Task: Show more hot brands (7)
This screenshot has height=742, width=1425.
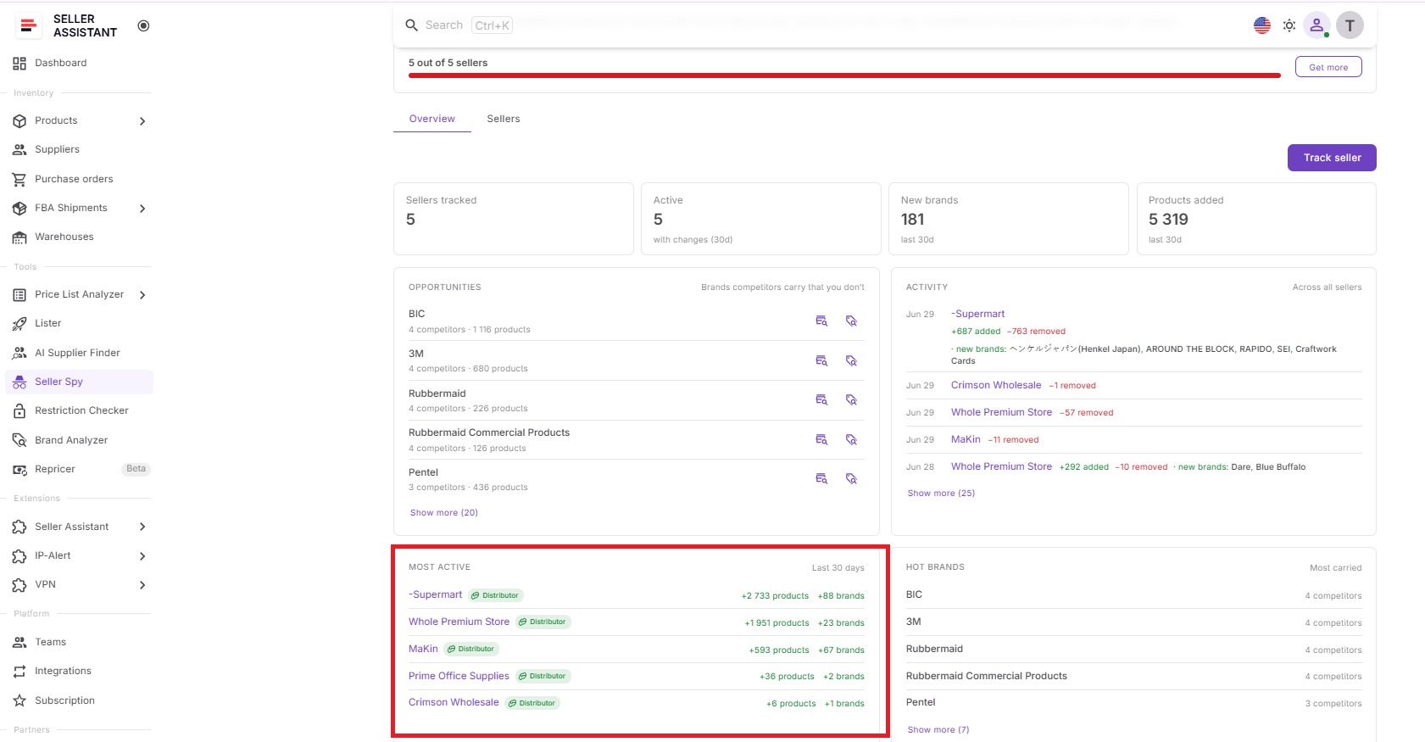Action: tap(938, 730)
